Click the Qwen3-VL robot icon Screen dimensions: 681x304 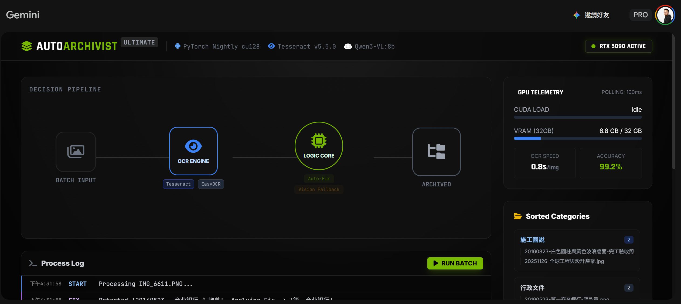coord(348,46)
